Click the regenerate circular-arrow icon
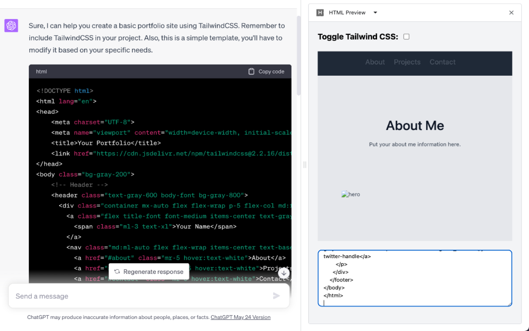529x331 pixels. coord(117,271)
